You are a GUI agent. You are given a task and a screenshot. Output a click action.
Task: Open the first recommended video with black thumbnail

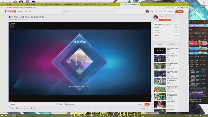tap(160, 51)
